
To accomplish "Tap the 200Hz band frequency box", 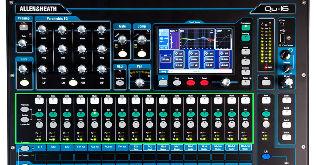I will coord(195,59).
